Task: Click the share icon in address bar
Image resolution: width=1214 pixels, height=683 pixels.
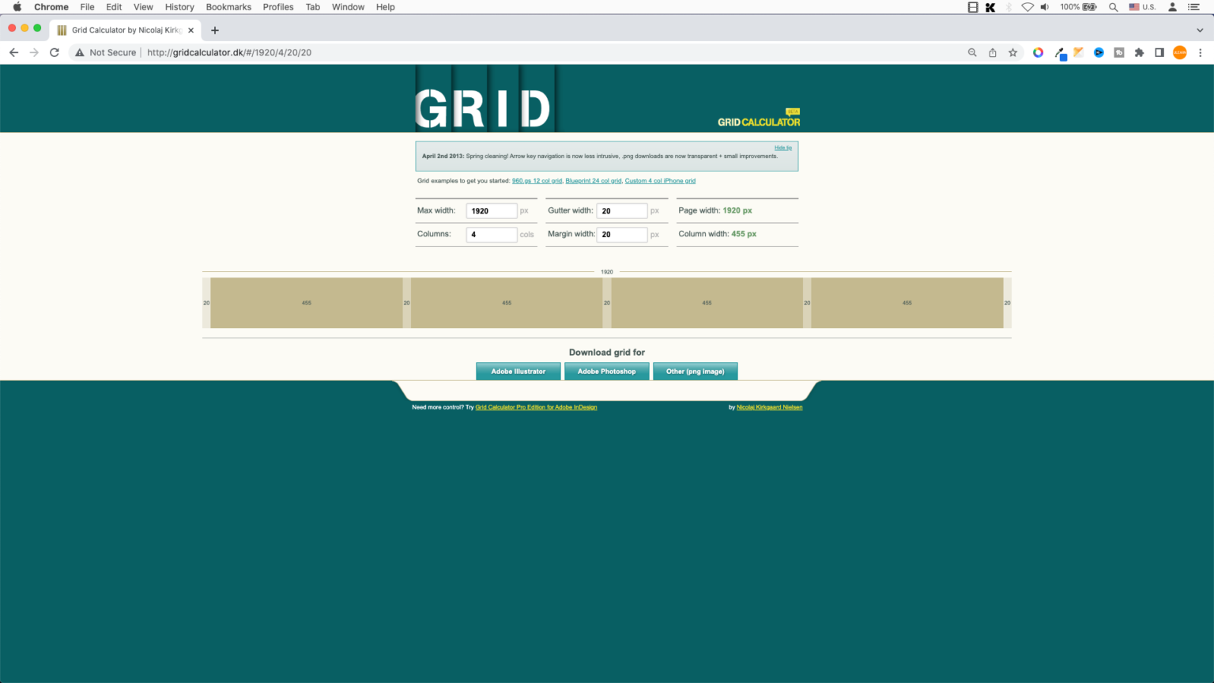Action: [x=993, y=52]
